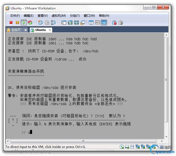Close the Ubuntu tab

pyautogui.click(x=50, y=30)
